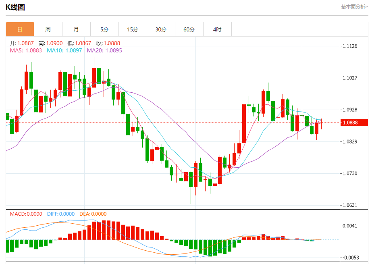Click the MA10: 1.0897 indicator label
The height and width of the screenshot is (264, 372).
[x=64, y=50]
